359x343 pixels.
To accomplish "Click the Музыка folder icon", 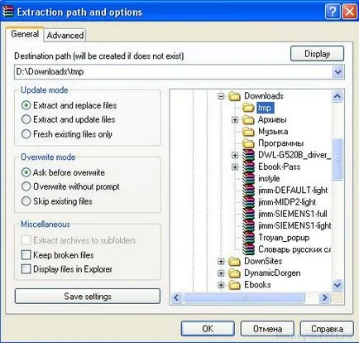I will [248, 132].
